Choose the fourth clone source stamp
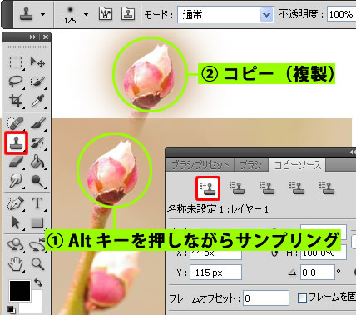The width and height of the screenshot is (356, 315). click(297, 188)
